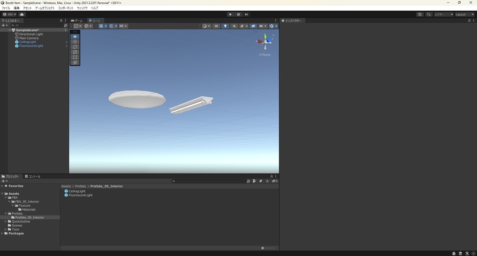Open the GameObject (ゲームオブジェクト) menu
This screenshot has width=477, height=256.
coord(45,8)
